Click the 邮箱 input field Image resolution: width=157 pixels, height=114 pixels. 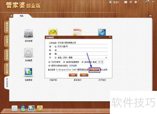point(83,54)
